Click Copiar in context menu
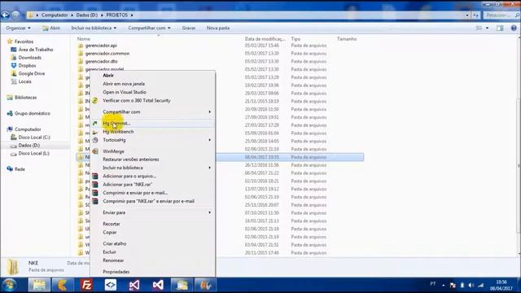Screen dimensions: 521x293 pos(110,232)
